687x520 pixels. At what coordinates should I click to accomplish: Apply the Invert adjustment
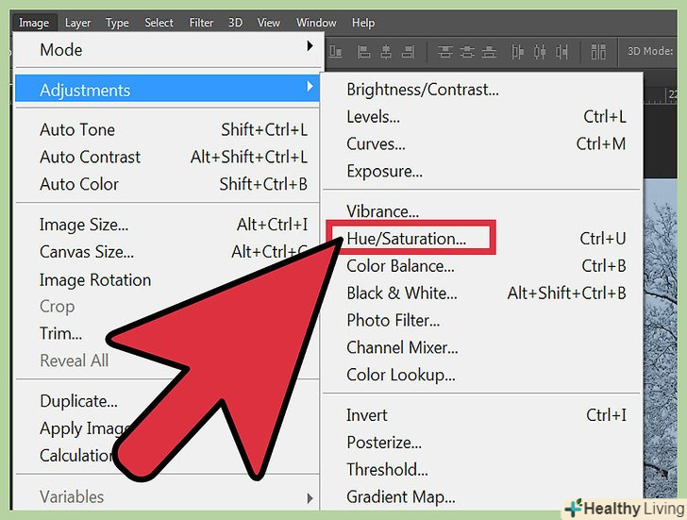[x=482, y=415]
